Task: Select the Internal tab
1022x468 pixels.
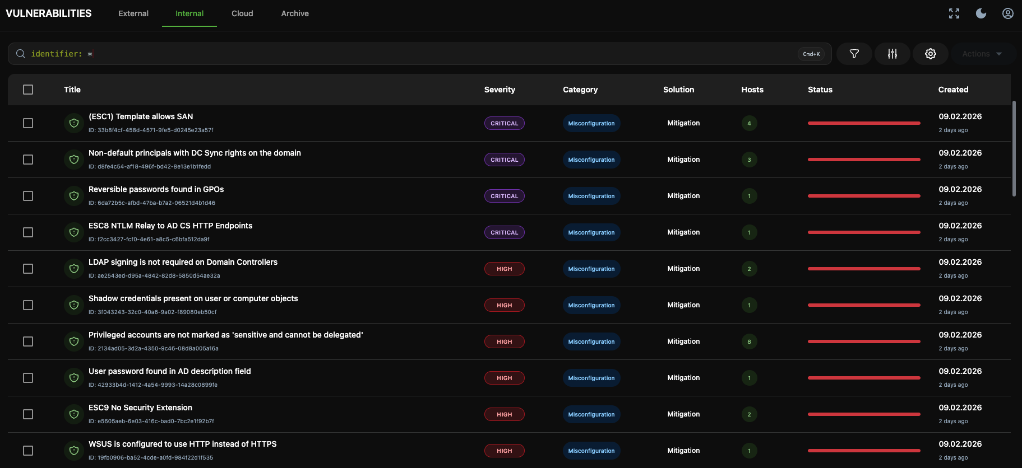Action: pyautogui.click(x=189, y=13)
